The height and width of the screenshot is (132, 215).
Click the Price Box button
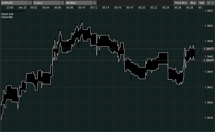[x=181, y=3]
